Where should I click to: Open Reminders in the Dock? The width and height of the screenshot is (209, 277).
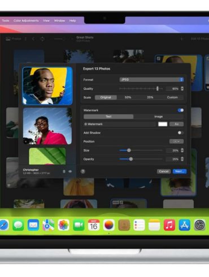coord(139,225)
